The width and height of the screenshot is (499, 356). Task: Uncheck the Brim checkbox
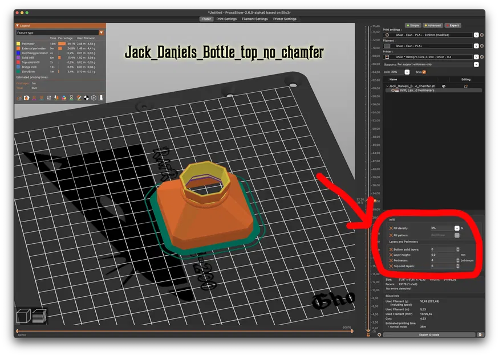(x=424, y=72)
